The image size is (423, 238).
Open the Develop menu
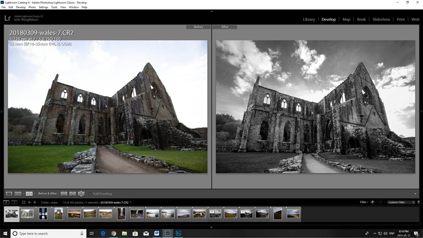[x=21, y=7]
